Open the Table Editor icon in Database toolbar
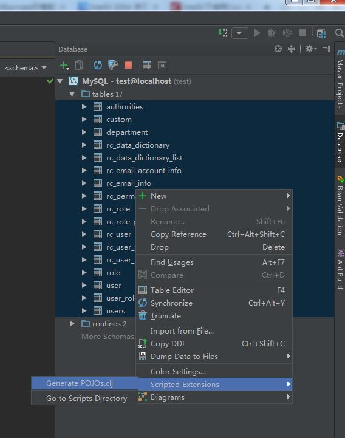The image size is (345, 438). [x=147, y=66]
